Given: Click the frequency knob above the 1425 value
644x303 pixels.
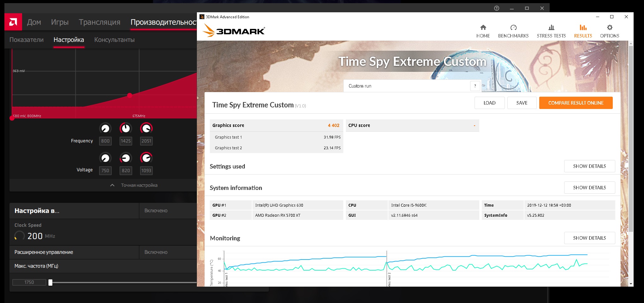Looking at the screenshot, I should [x=126, y=128].
